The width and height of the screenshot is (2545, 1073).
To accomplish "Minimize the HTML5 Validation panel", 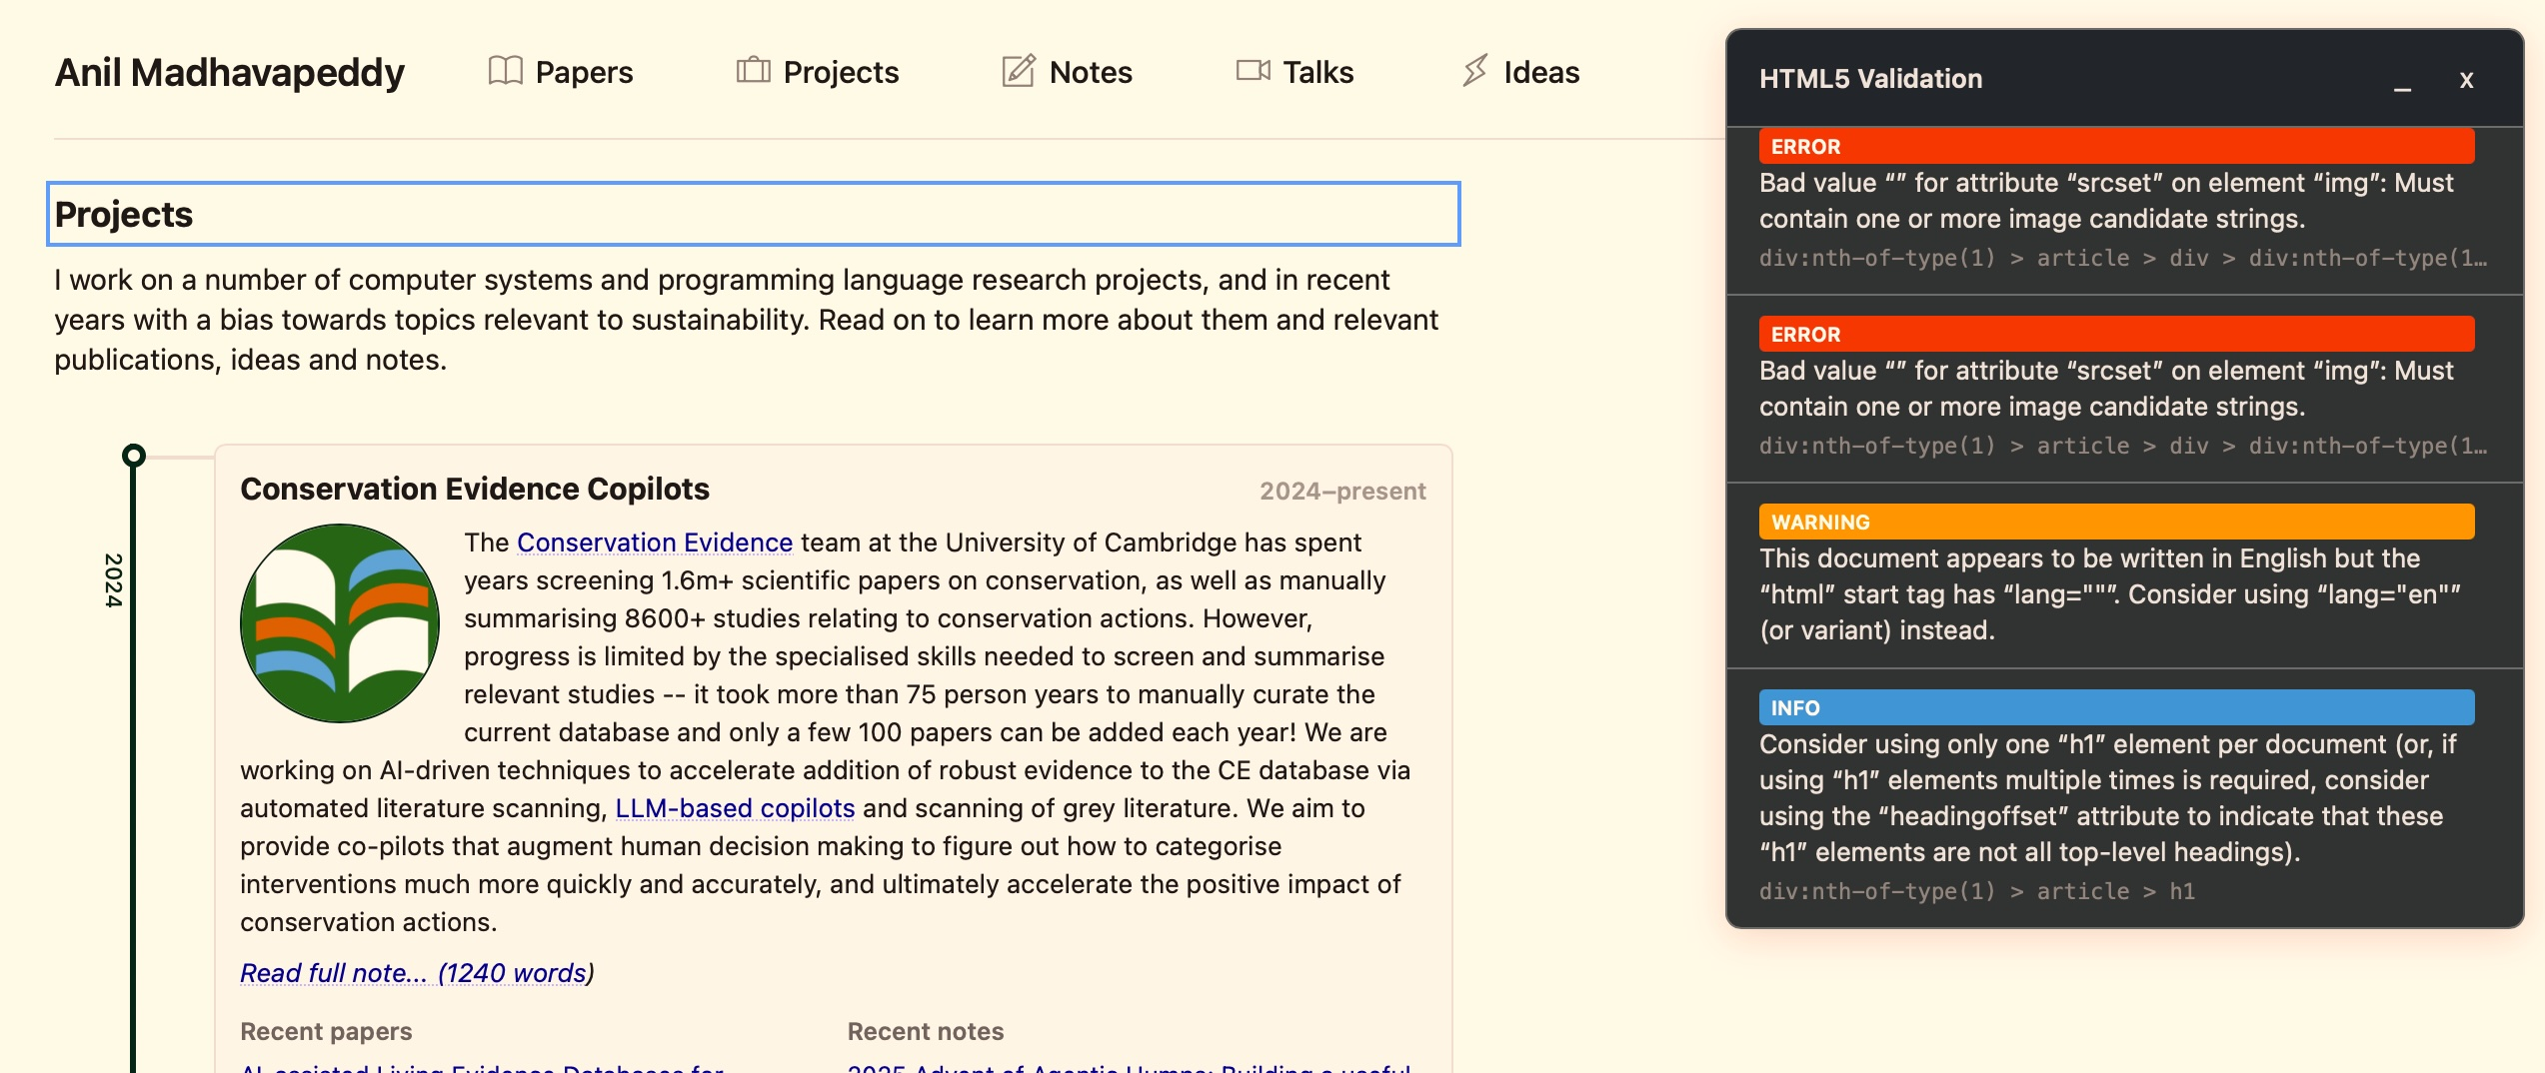I will pyautogui.click(x=2402, y=81).
